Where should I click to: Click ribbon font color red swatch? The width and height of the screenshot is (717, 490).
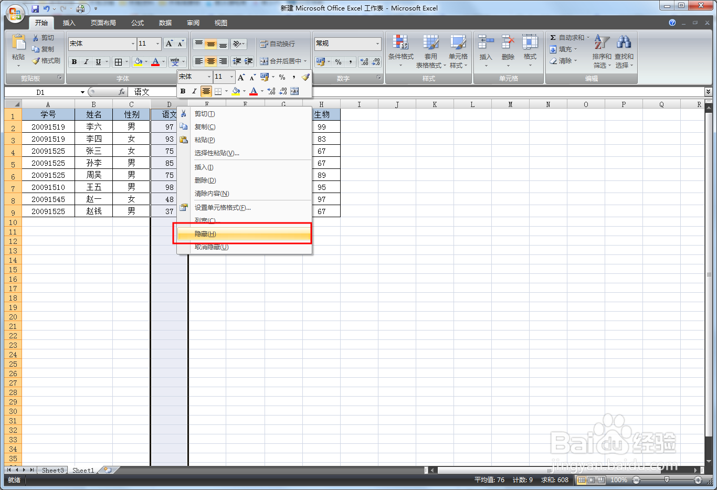pyautogui.click(x=155, y=62)
